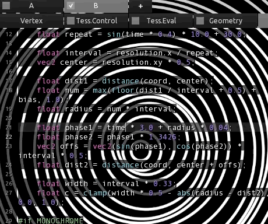Switch to buffer tab B
The height and width of the screenshot is (224, 268).
tap(96, 6)
